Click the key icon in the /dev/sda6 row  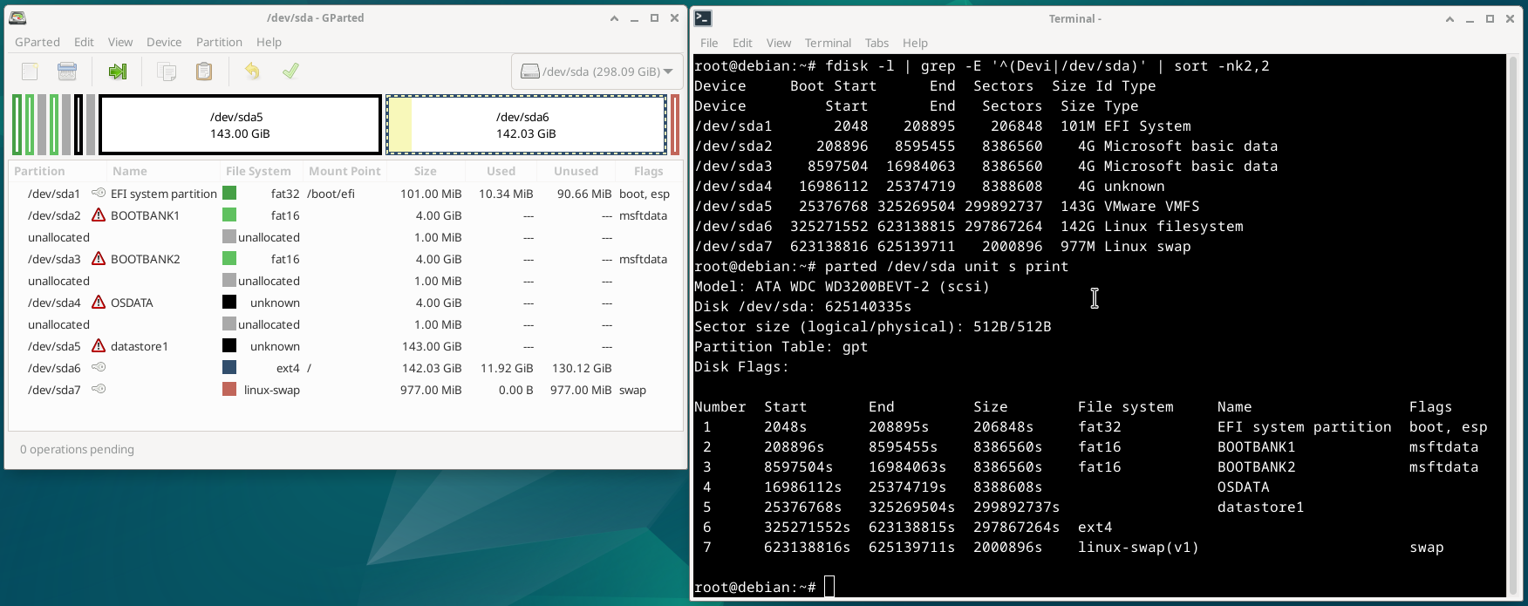(x=99, y=367)
